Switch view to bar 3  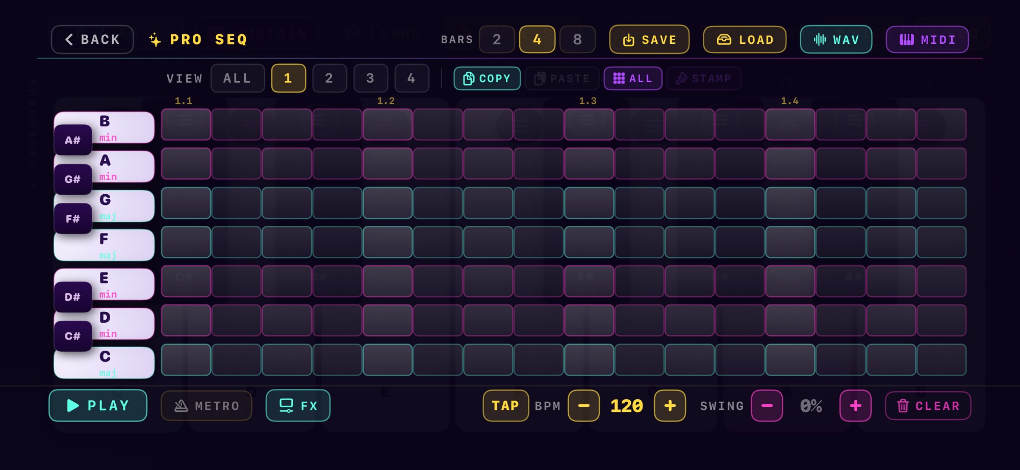click(x=371, y=78)
